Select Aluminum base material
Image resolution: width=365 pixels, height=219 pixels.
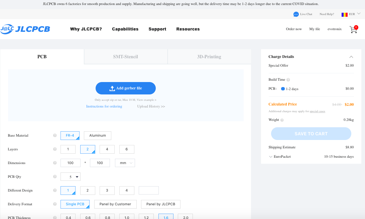pyautogui.click(x=98, y=136)
